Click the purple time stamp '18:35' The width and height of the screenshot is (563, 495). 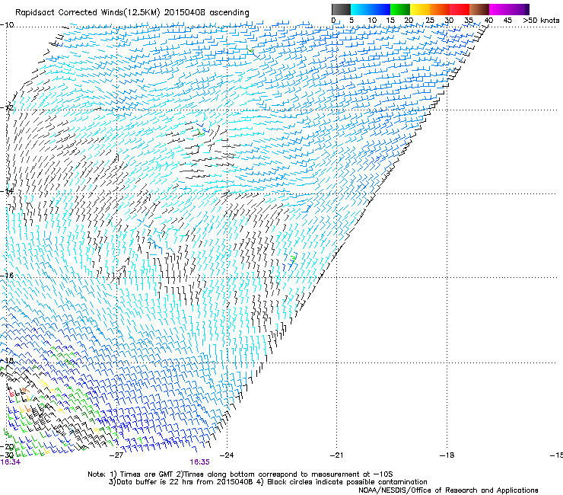[199, 462]
